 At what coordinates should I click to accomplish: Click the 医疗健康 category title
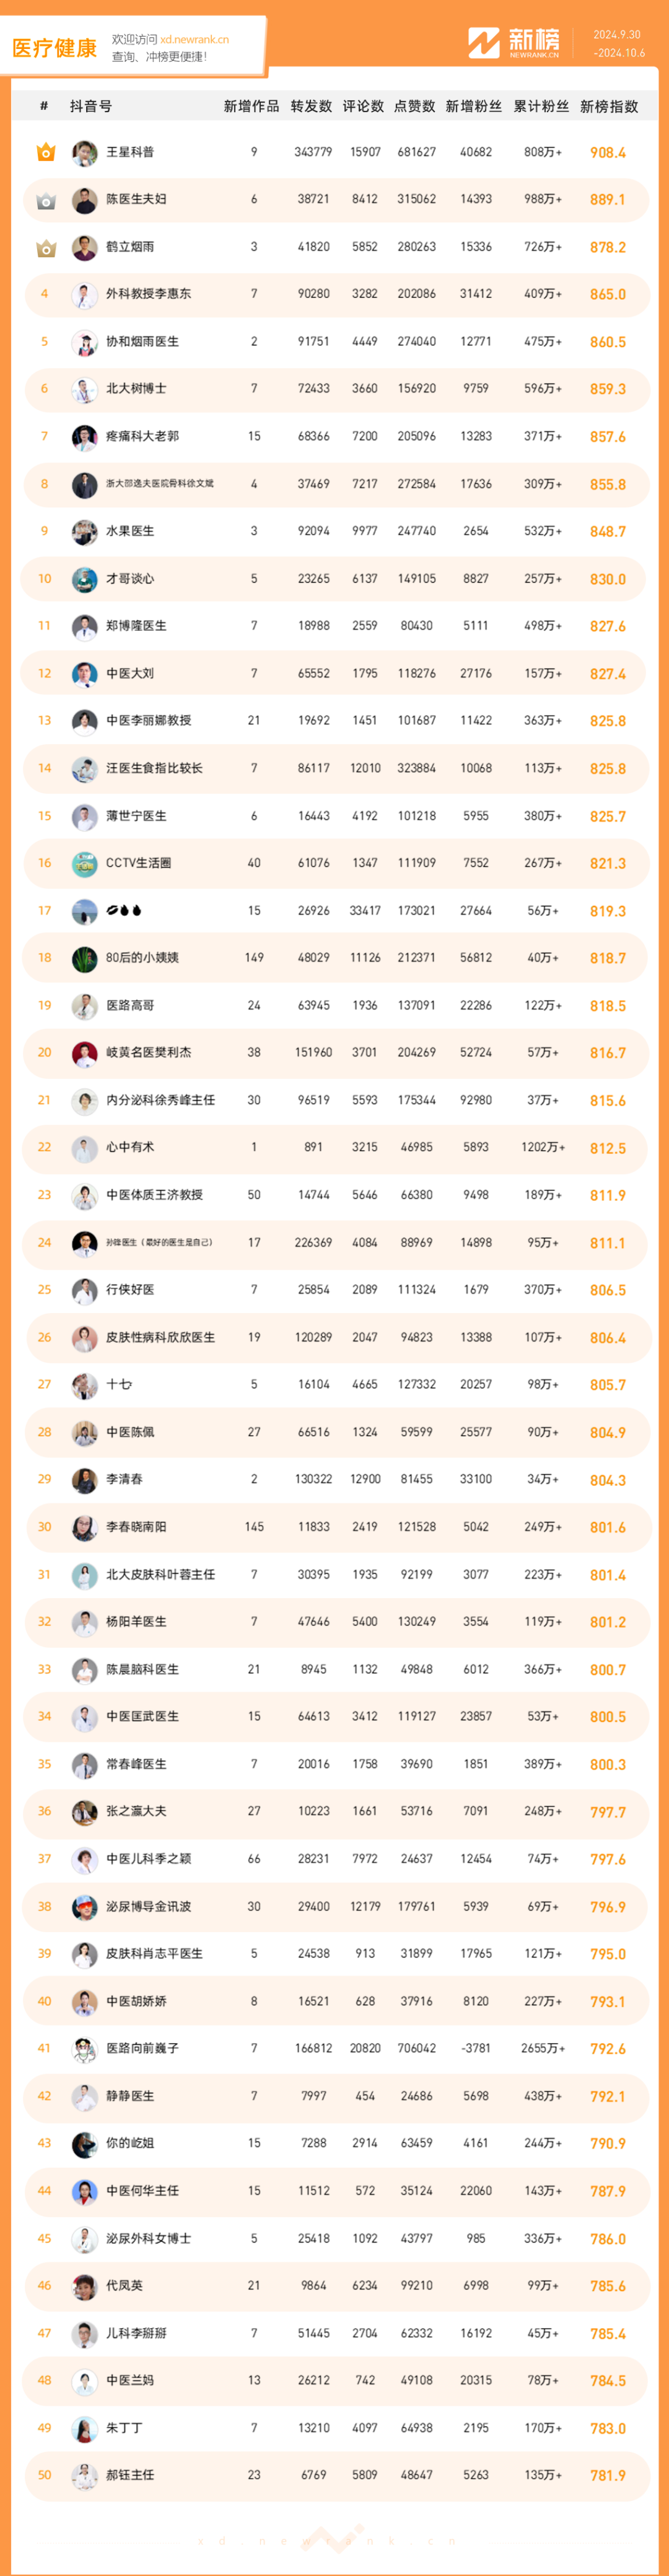pos(55,48)
